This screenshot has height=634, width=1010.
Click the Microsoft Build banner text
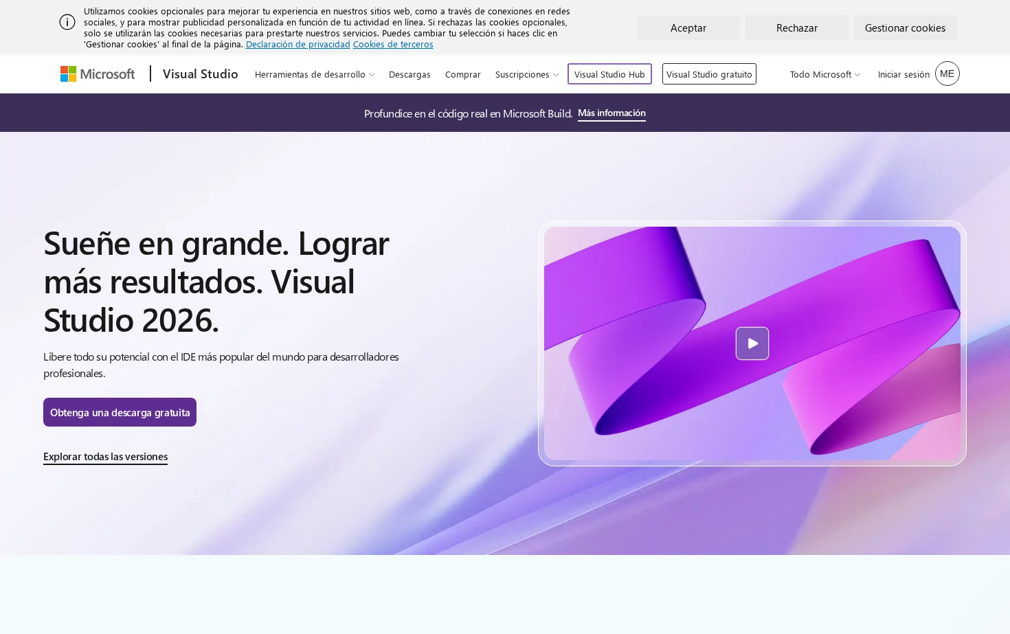click(x=468, y=113)
